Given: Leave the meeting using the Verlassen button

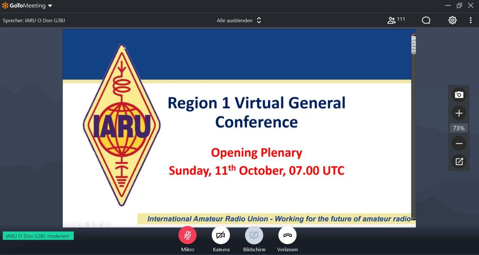Looking at the screenshot, I should (287, 235).
